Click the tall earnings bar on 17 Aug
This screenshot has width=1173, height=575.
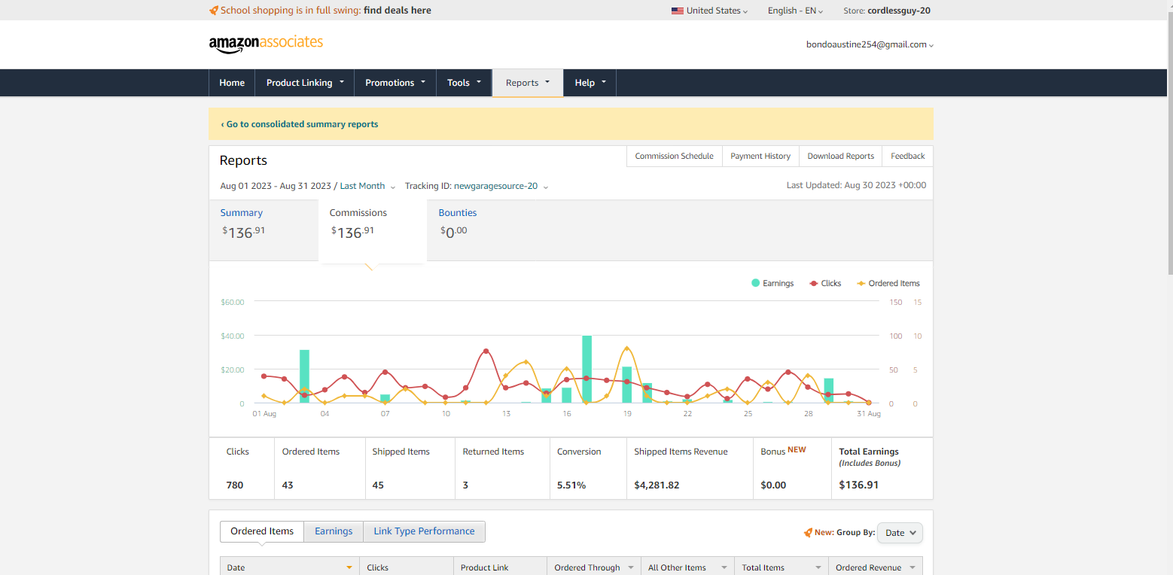tap(586, 370)
